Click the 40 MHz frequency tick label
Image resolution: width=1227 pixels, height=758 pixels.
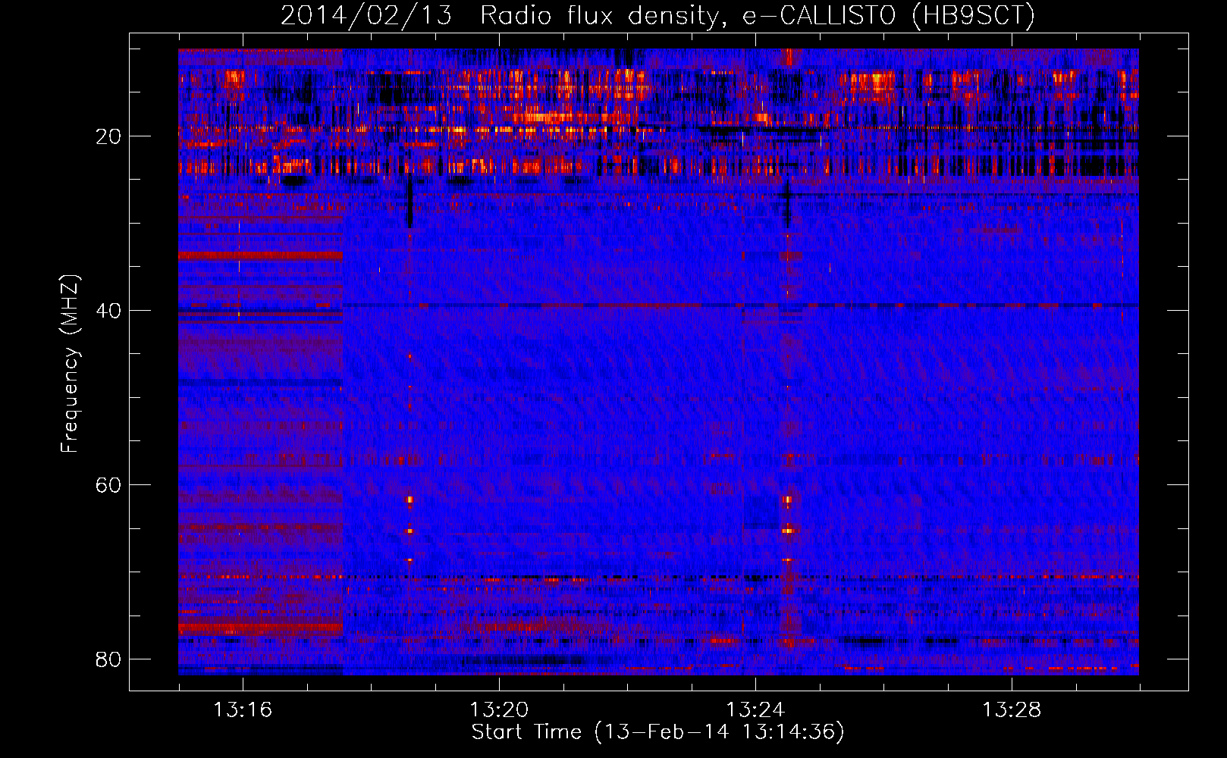(x=108, y=311)
